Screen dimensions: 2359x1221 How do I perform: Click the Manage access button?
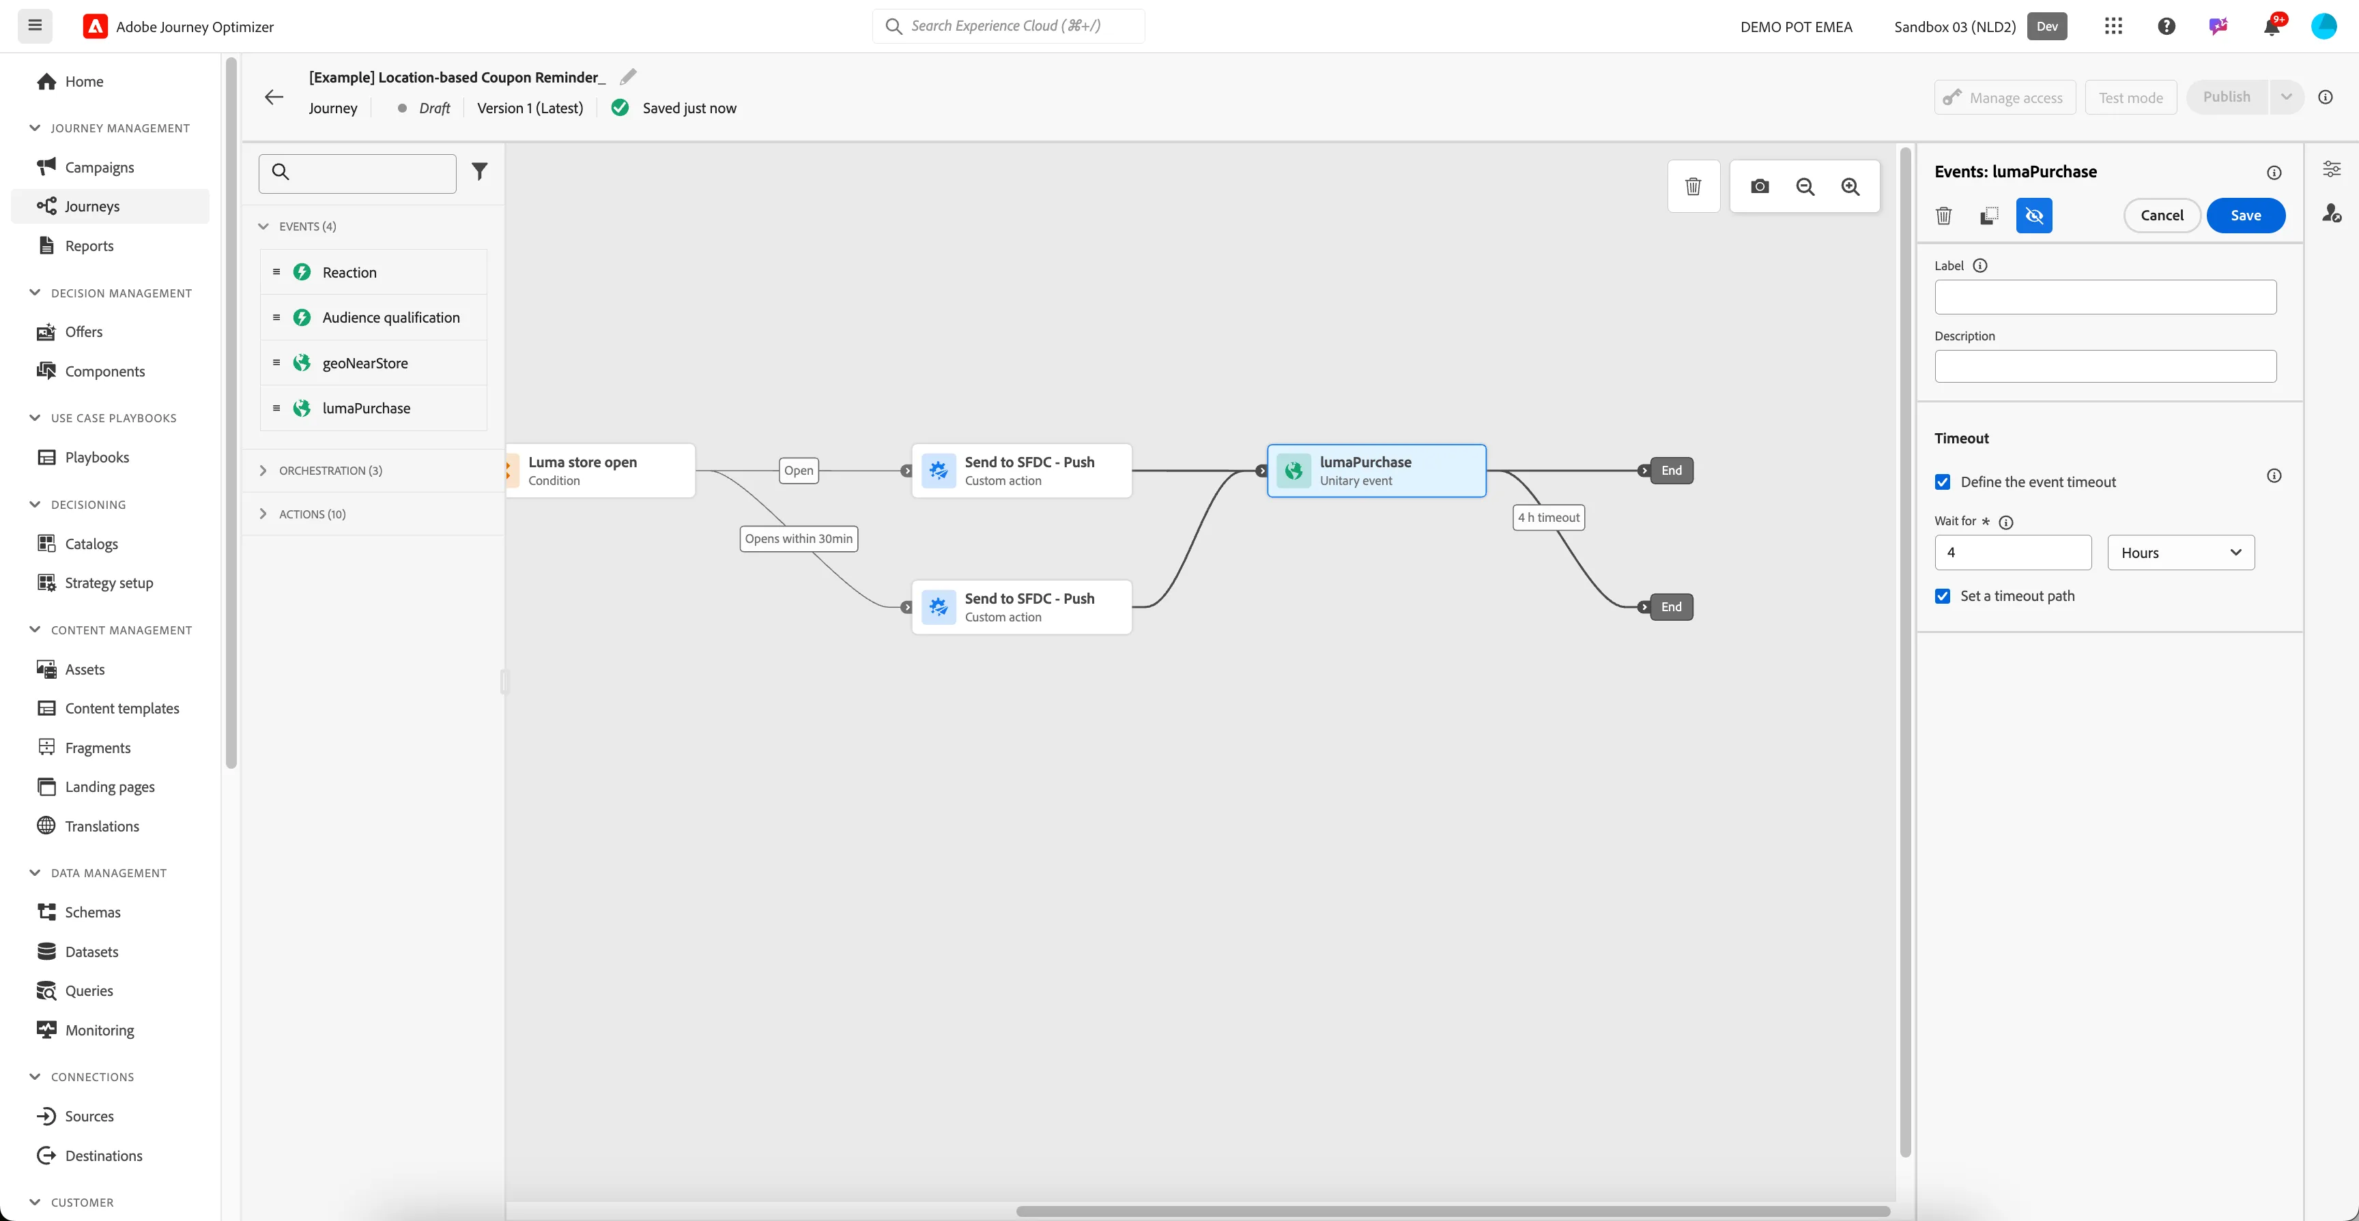click(x=2005, y=97)
